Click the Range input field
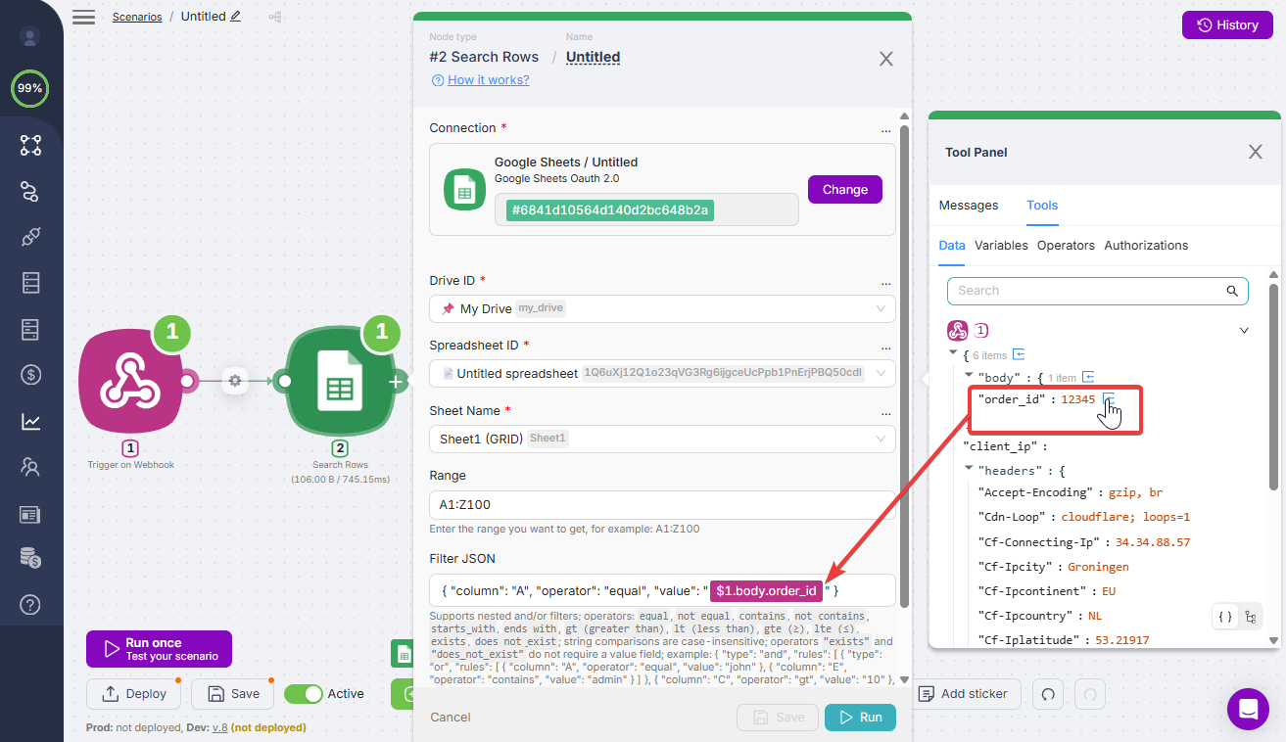 (x=662, y=504)
